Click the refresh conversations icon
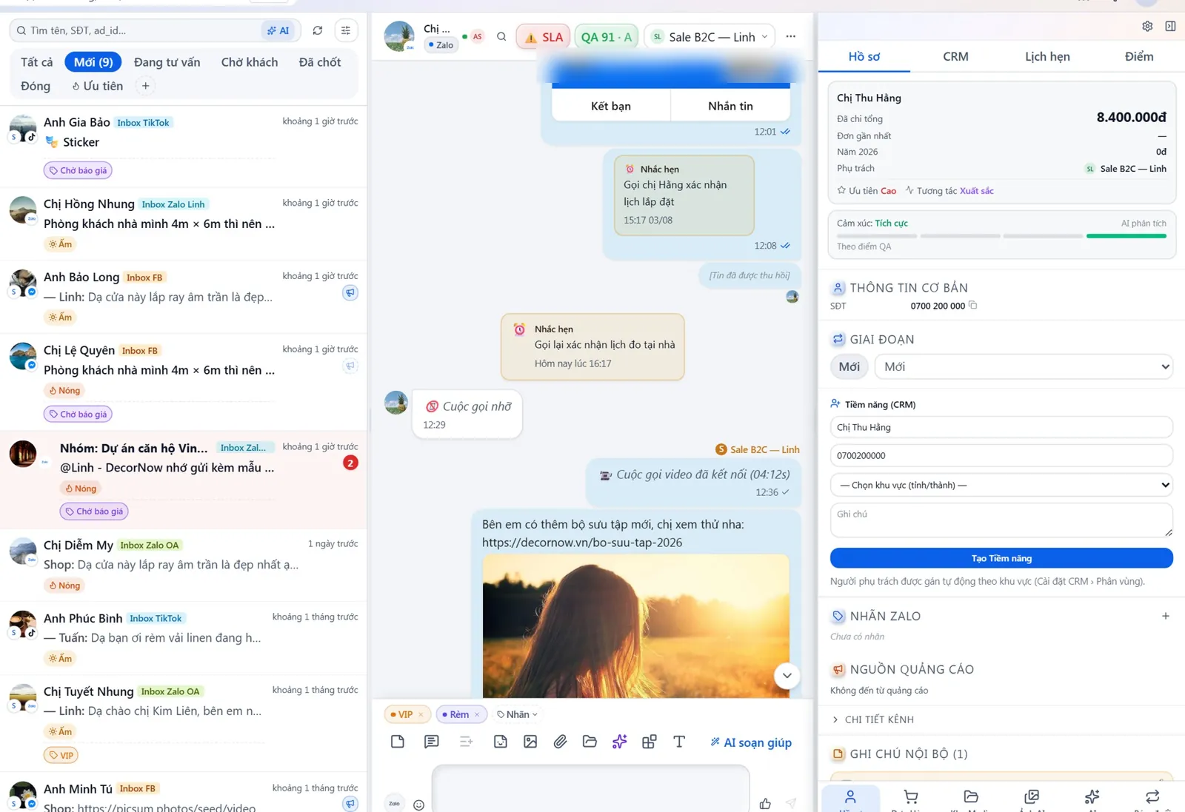1185x812 pixels. click(x=318, y=30)
